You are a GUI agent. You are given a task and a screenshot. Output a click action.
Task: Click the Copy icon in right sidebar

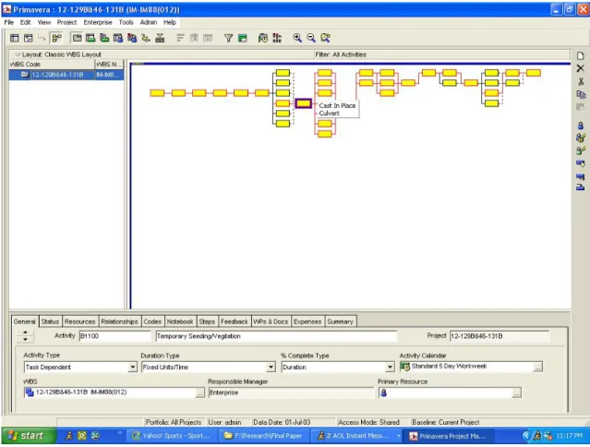point(581,94)
